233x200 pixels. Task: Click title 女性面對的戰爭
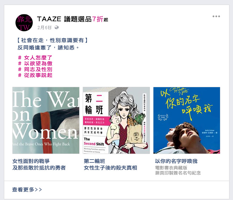point(31,161)
